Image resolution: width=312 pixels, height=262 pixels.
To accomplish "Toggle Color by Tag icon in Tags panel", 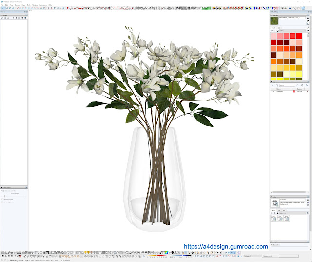I will [x=302, y=85].
